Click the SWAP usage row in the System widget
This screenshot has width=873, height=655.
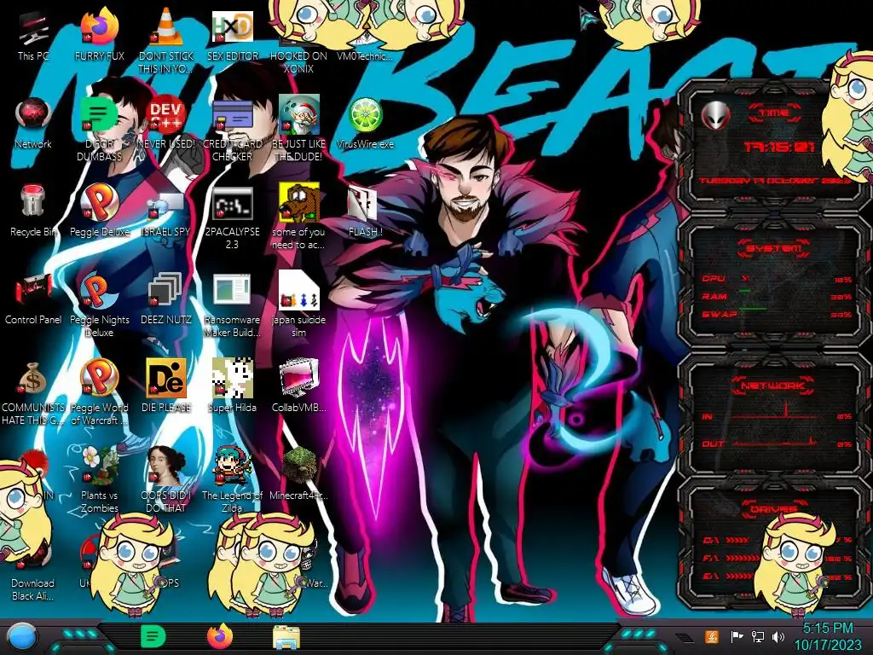(777, 314)
